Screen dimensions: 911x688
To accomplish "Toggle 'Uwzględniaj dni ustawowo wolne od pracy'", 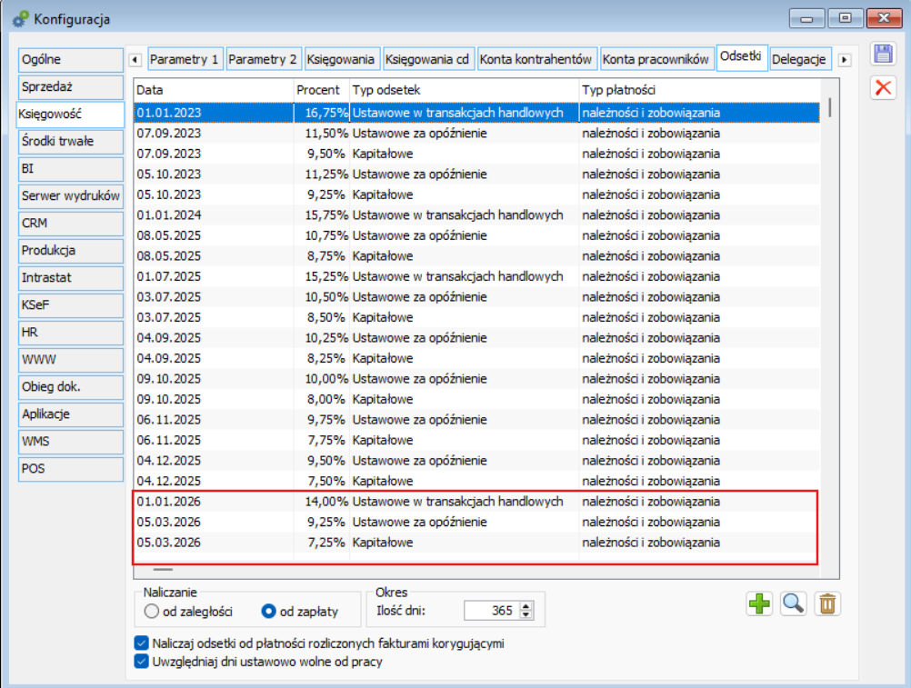I will tap(141, 662).
